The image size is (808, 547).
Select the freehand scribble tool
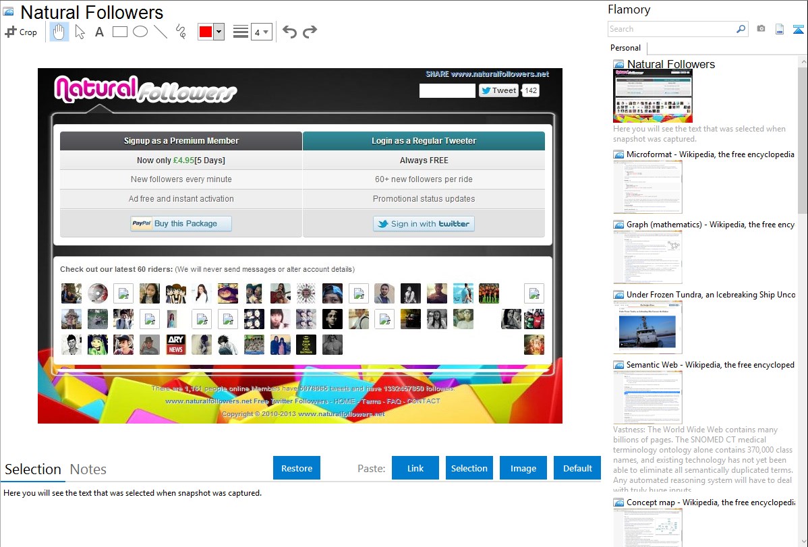point(181,32)
